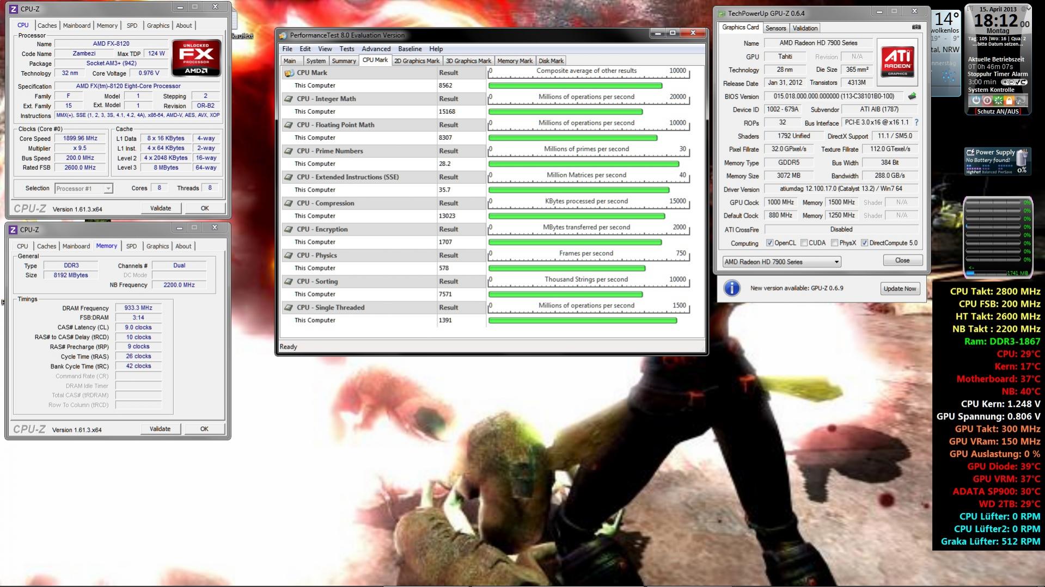The width and height of the screenshot is (1045, 587).
Task: Click the CPU Mark green result bar
Action: coord(575,86)
